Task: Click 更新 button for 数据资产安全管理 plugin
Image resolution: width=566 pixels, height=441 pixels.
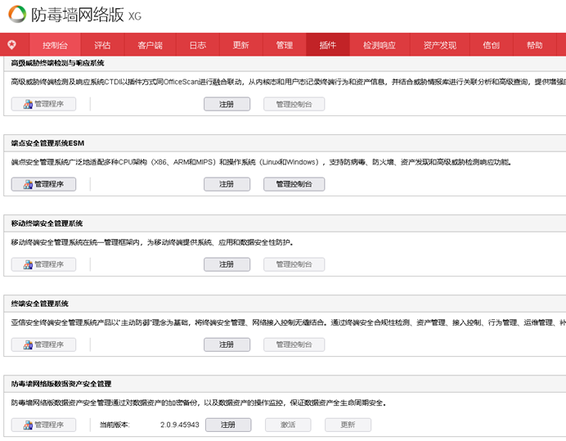Action: pyautogui.click(x=348, y=425)
